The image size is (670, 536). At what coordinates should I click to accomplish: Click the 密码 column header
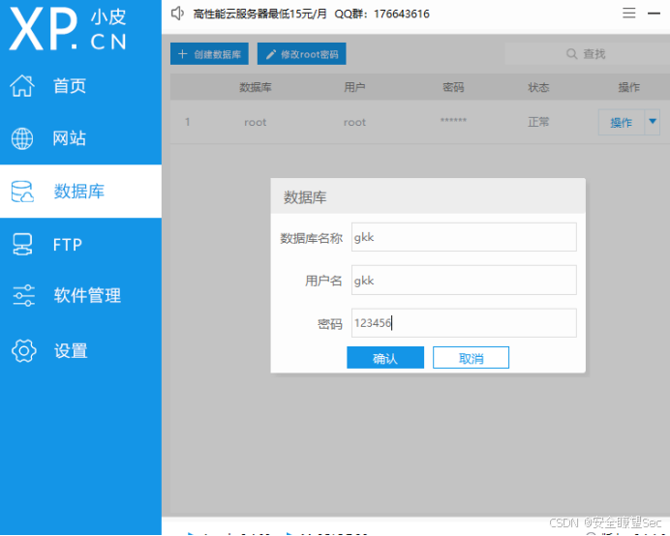[x=453, y=87]
